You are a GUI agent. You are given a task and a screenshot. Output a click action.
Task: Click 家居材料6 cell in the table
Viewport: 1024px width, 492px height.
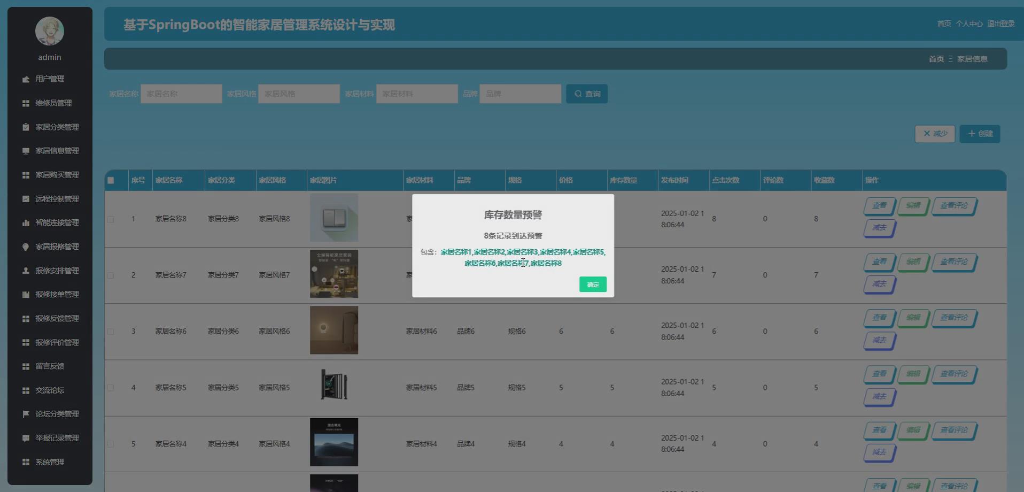tap(421, 332)
